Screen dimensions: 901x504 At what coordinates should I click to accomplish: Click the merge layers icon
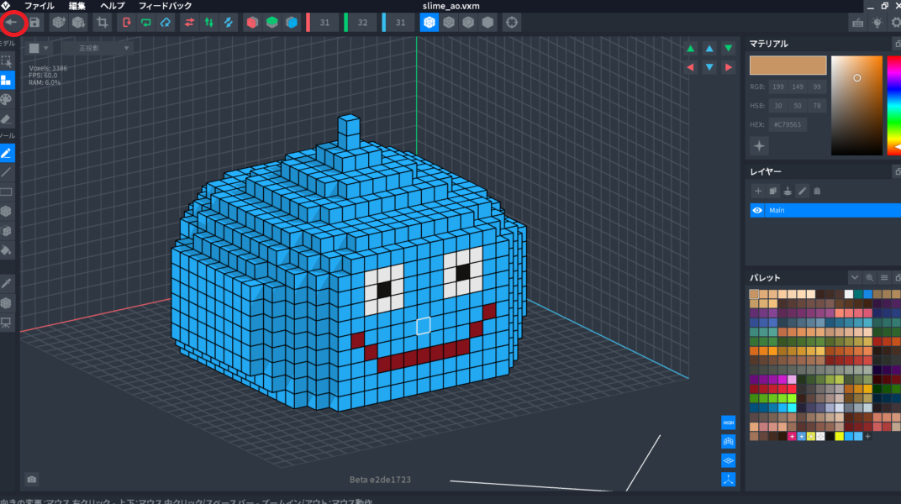click(788, 192)
